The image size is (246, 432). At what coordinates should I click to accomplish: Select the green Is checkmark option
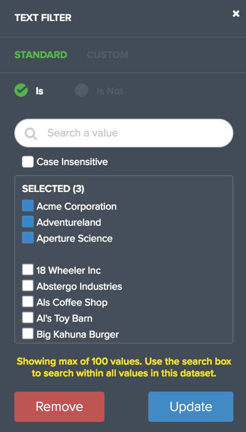[21, 90]
